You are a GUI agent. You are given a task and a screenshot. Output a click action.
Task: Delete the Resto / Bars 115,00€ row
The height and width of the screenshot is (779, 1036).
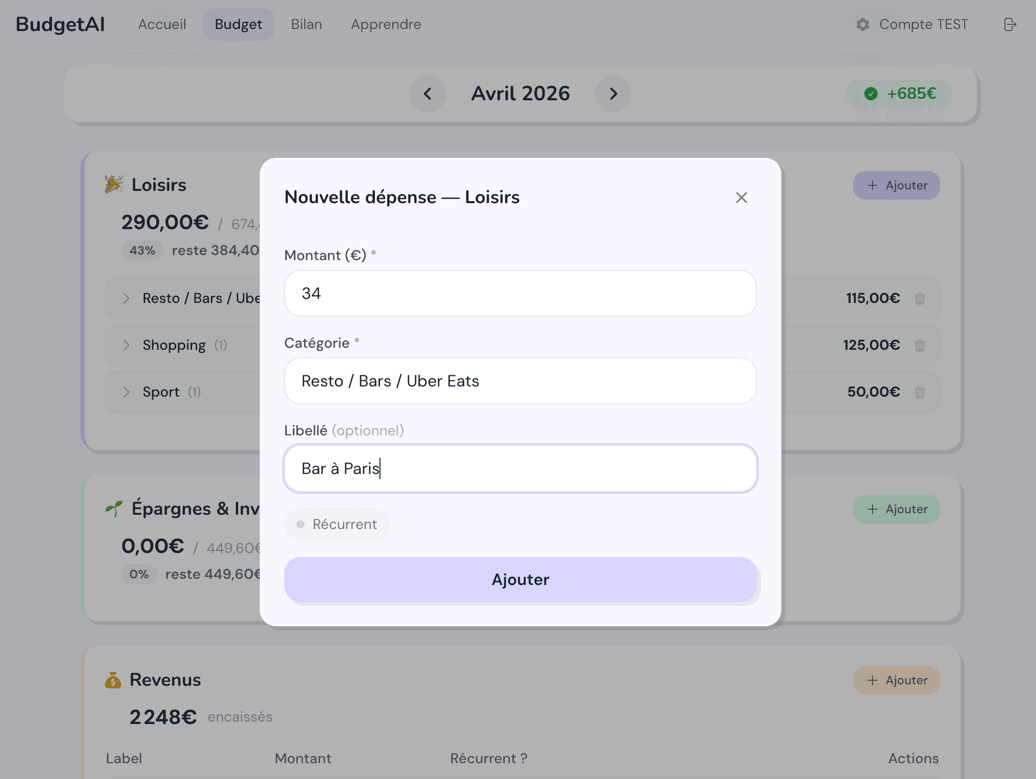(x=920, y=298)
